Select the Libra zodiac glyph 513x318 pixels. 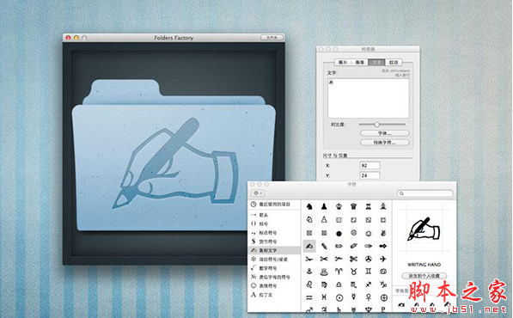(x=339, y=284)
